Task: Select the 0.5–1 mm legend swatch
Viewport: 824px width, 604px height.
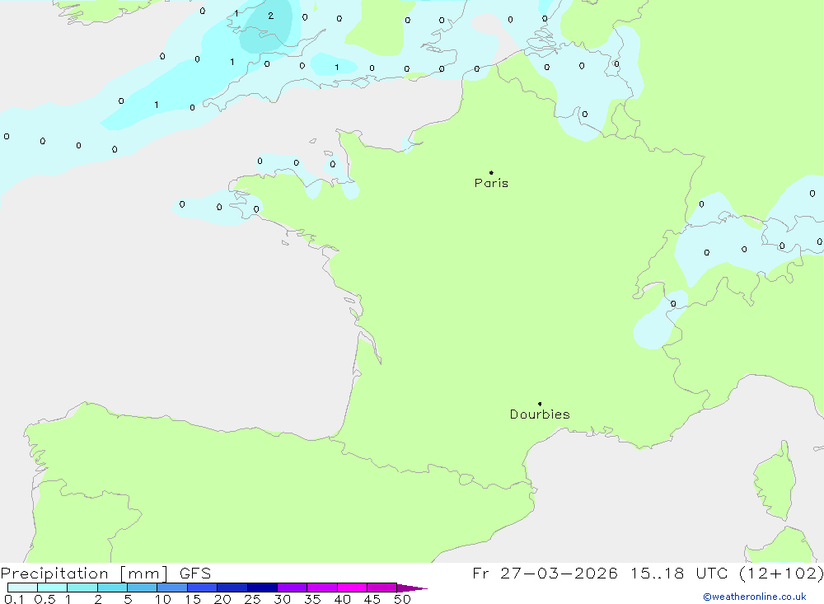Action: coord(53,588)
